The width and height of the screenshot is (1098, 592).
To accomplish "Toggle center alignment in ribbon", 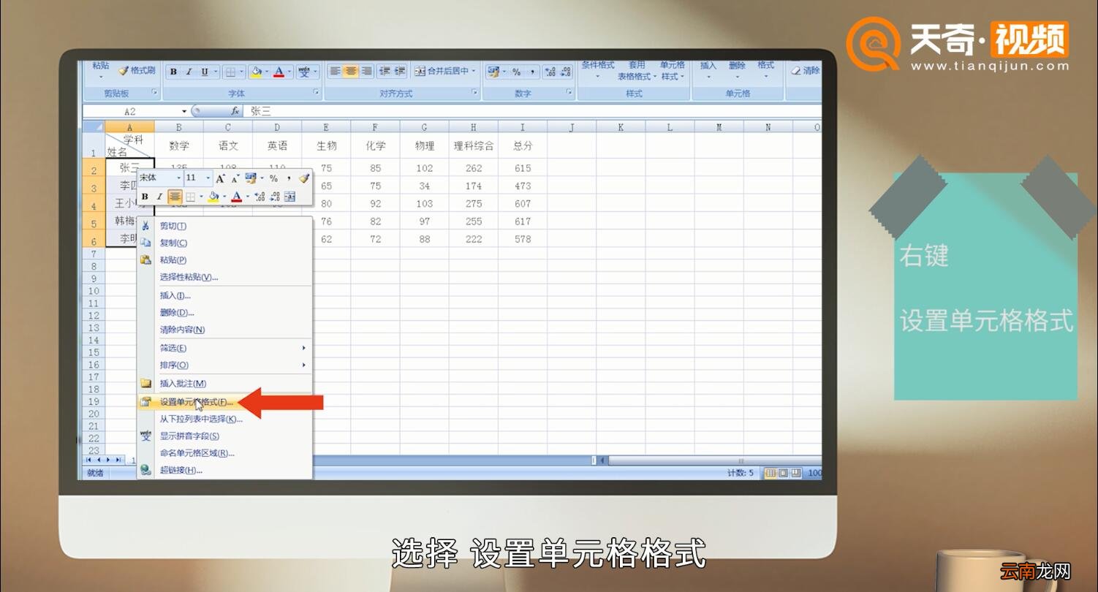I will (x=351, y=71).
